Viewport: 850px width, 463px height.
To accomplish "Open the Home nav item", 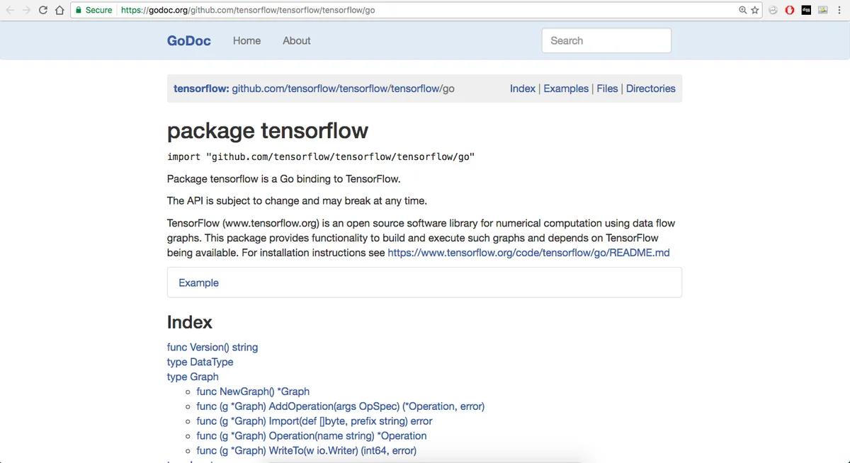I will point(246,40).
